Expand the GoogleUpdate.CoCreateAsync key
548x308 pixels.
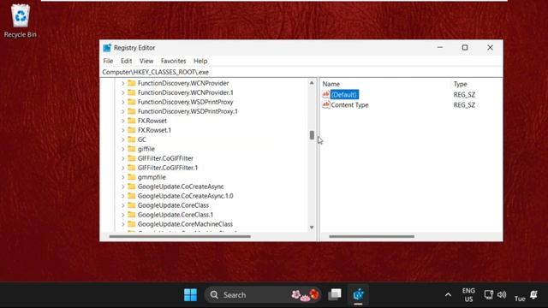click(x=123, y=187)
